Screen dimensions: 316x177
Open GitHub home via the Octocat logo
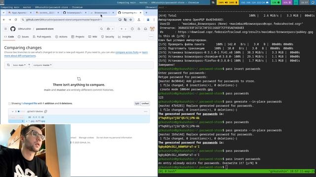(13, 29)
